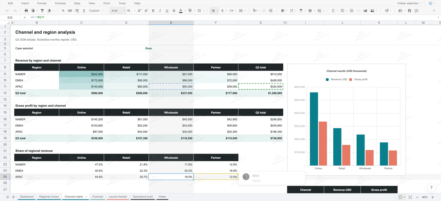Click the zoom out minus button
The image size is (441, 201).
[417, 197]
